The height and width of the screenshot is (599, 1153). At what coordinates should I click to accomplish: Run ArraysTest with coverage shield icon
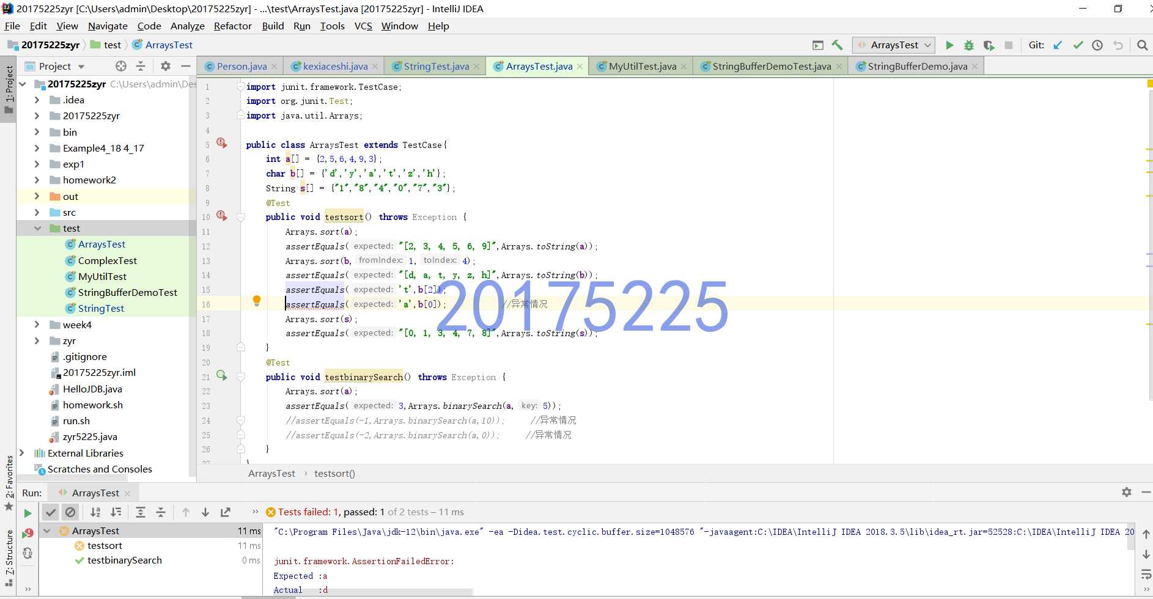click(989, 45)
